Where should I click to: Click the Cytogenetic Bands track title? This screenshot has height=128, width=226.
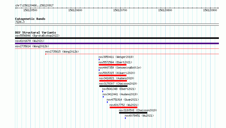click(x=30, y=19)
